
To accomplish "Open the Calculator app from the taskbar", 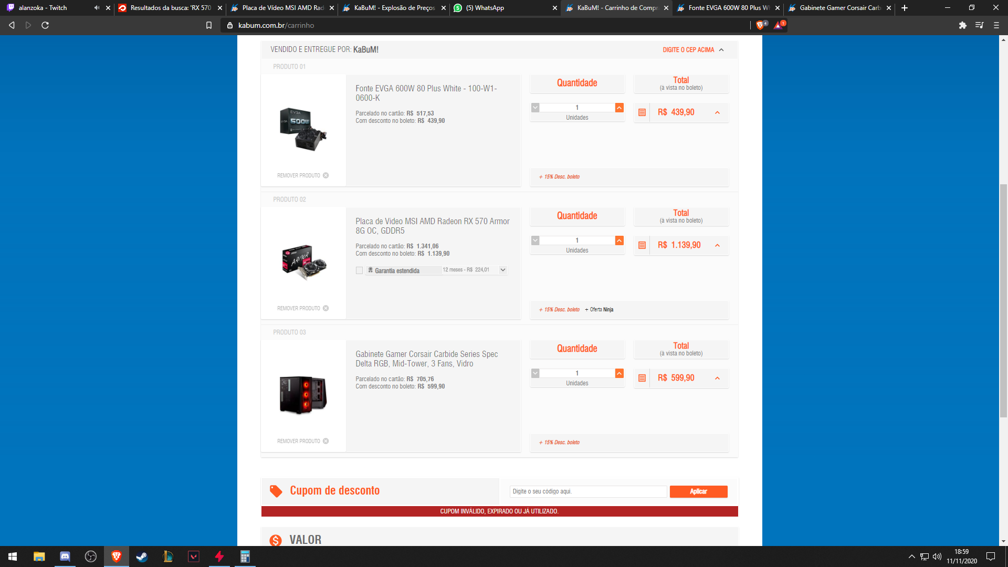I will point(245,556).
